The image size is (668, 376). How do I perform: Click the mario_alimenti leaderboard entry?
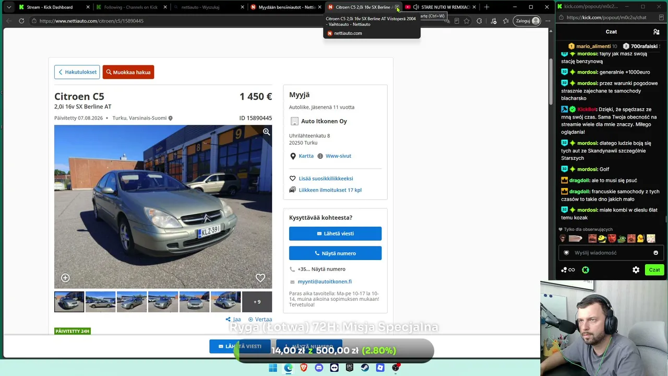[x=593, y=46]
